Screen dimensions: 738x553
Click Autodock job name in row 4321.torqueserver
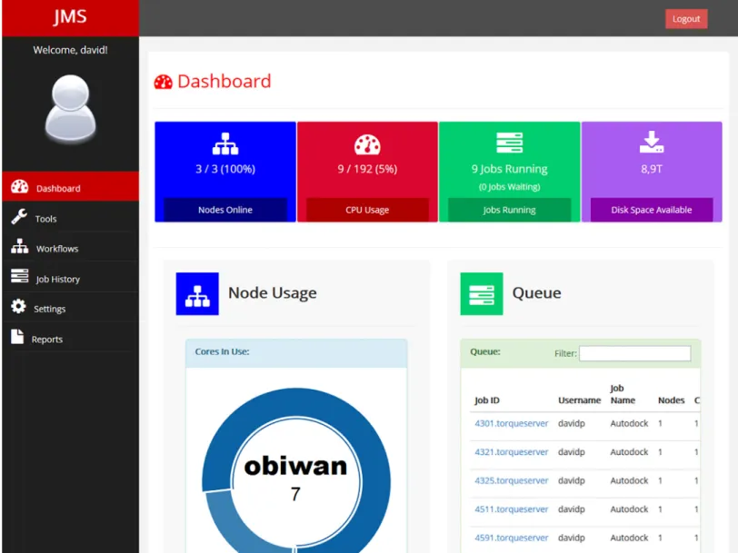point(629,452)
